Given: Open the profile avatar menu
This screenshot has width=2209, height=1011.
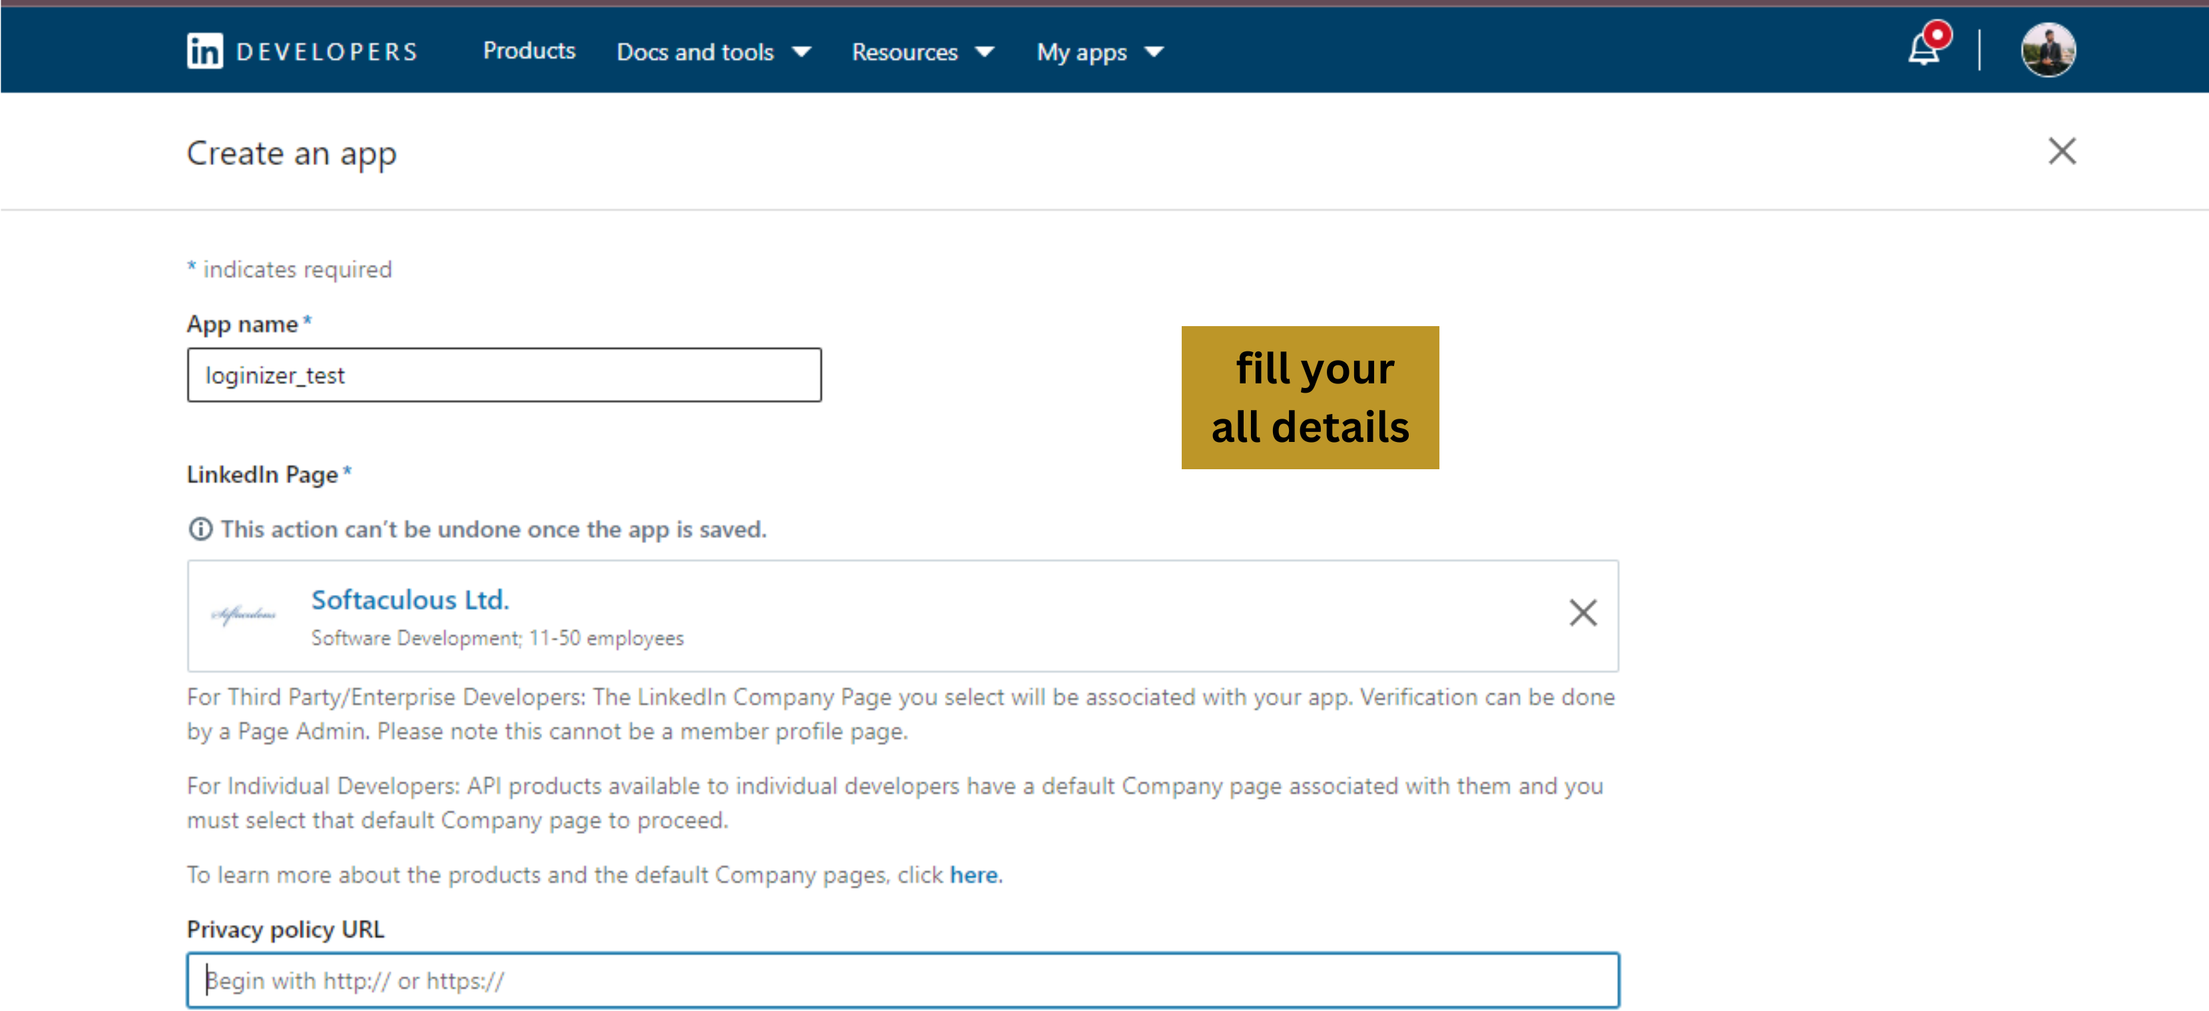Looking at the screenshot, I should [2048, 50].
